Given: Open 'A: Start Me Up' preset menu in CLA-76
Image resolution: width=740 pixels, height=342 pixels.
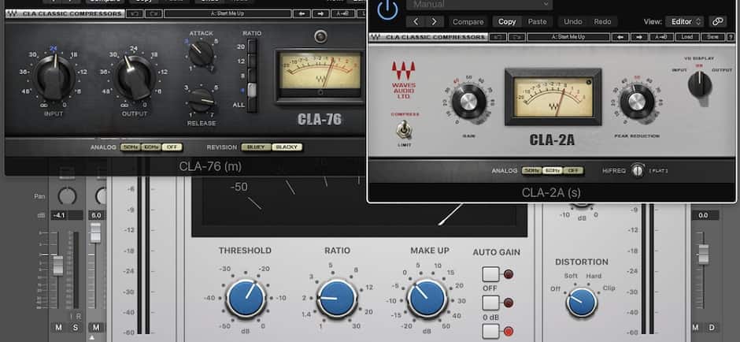Looking at the screenshot, I should click(228, 13).
